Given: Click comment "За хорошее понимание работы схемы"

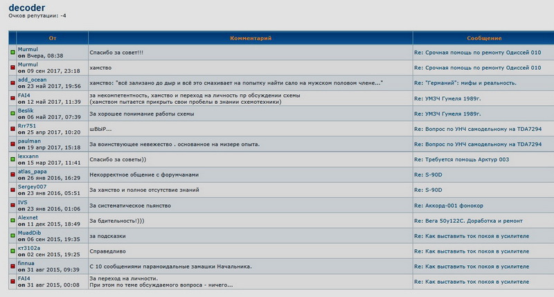Looking at the screenshot, I should click(142, 114).
